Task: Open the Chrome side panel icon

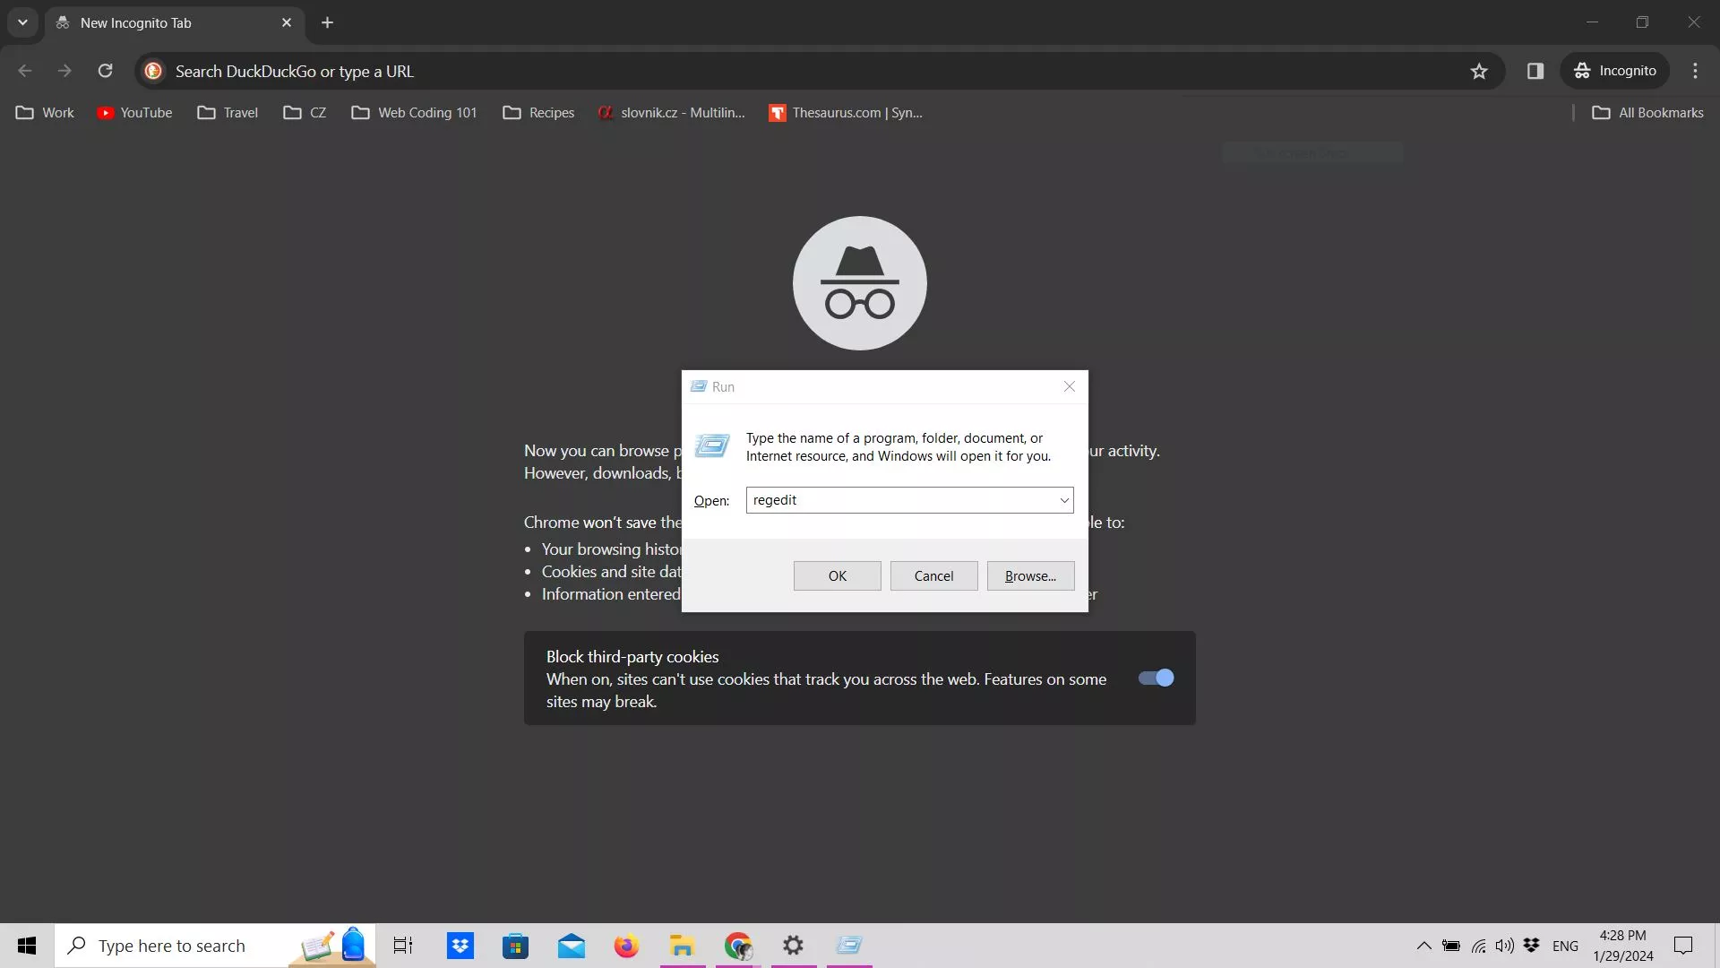Action: 1535,72
